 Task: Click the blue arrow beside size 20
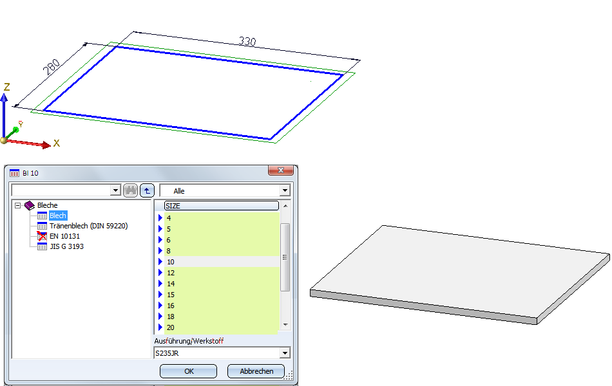(160, 327)
